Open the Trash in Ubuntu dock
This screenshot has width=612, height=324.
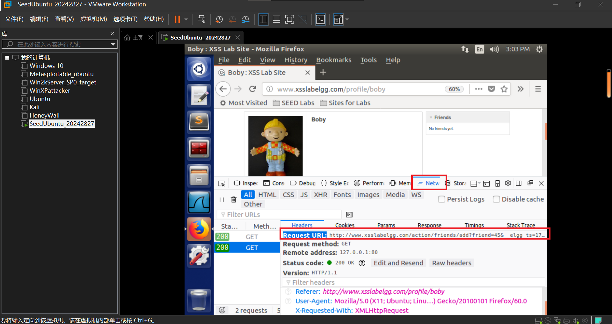click(x=199, y=300)
